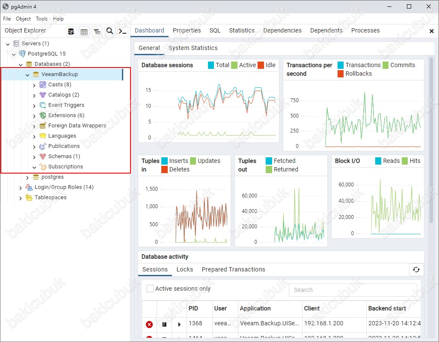
Task: Collapse the PostgreSQL 15 server node
Action: pos(14,54)
